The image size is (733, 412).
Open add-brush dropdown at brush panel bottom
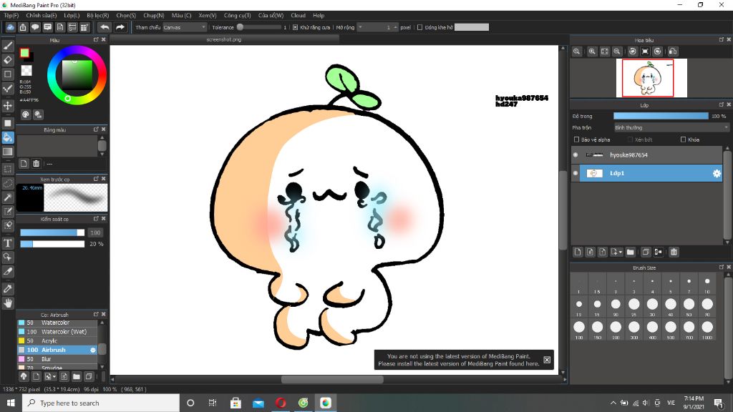tap(54, 376)
